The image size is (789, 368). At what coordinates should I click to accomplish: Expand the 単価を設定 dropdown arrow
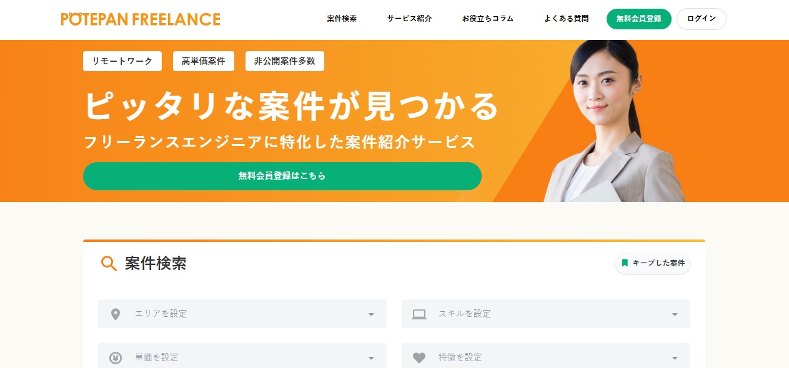pos(371,358)
